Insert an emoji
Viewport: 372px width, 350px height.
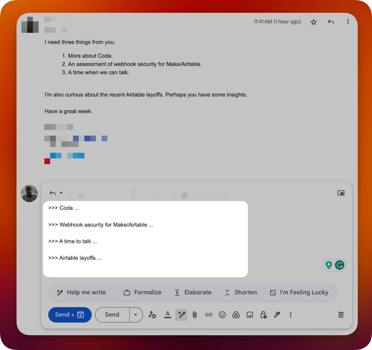(x=222, y=315)
